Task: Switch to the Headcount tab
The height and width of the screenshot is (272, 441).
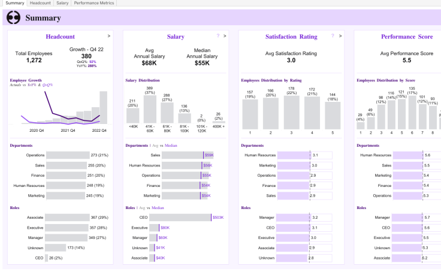Action: 40,3
